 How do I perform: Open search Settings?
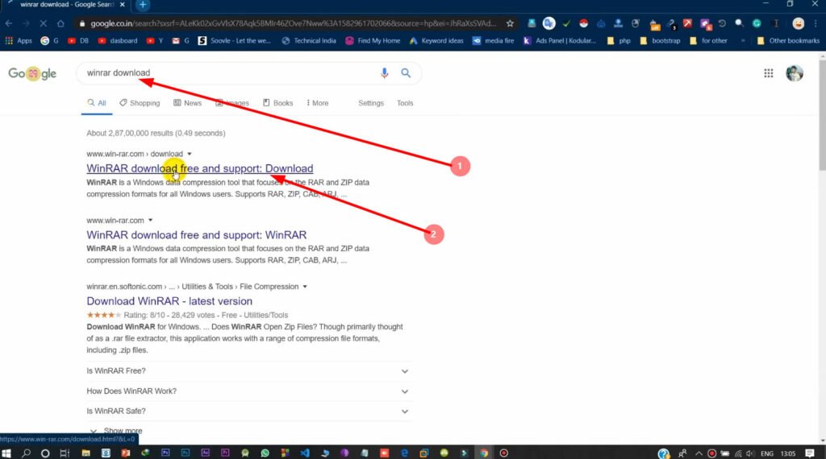[x=371, y=103]
